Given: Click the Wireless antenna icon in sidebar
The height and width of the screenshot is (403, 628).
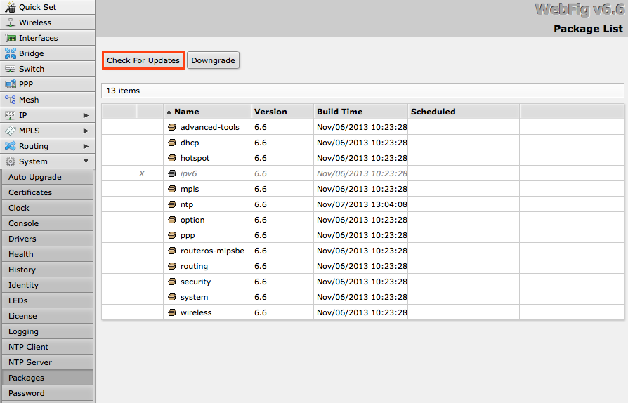Looking at the screenshot, I should pos(11,22).
